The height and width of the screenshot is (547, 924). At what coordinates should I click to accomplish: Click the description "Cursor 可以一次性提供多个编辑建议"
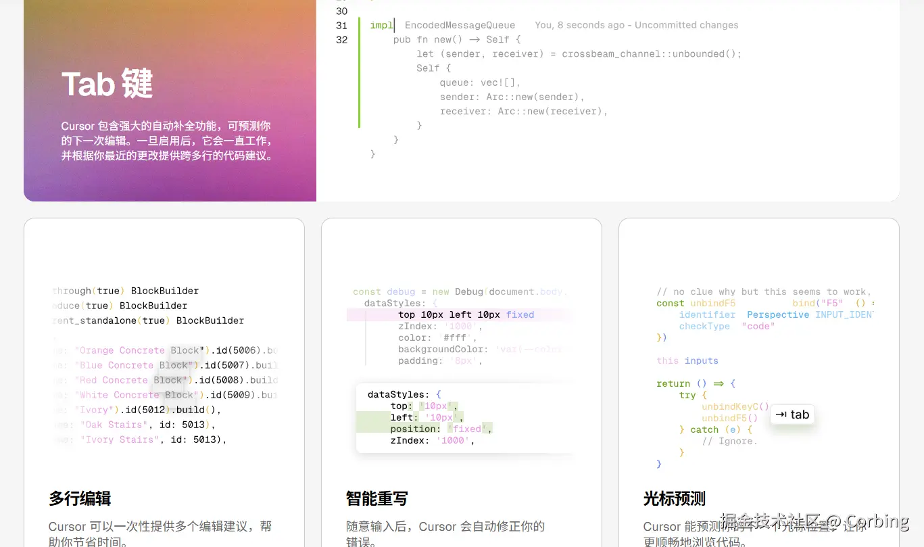(x=160, y=533)
